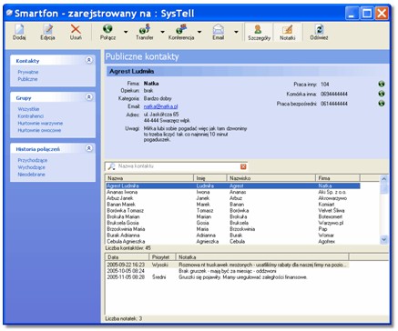Click the Transfer toolbar icon

(145, 29)
